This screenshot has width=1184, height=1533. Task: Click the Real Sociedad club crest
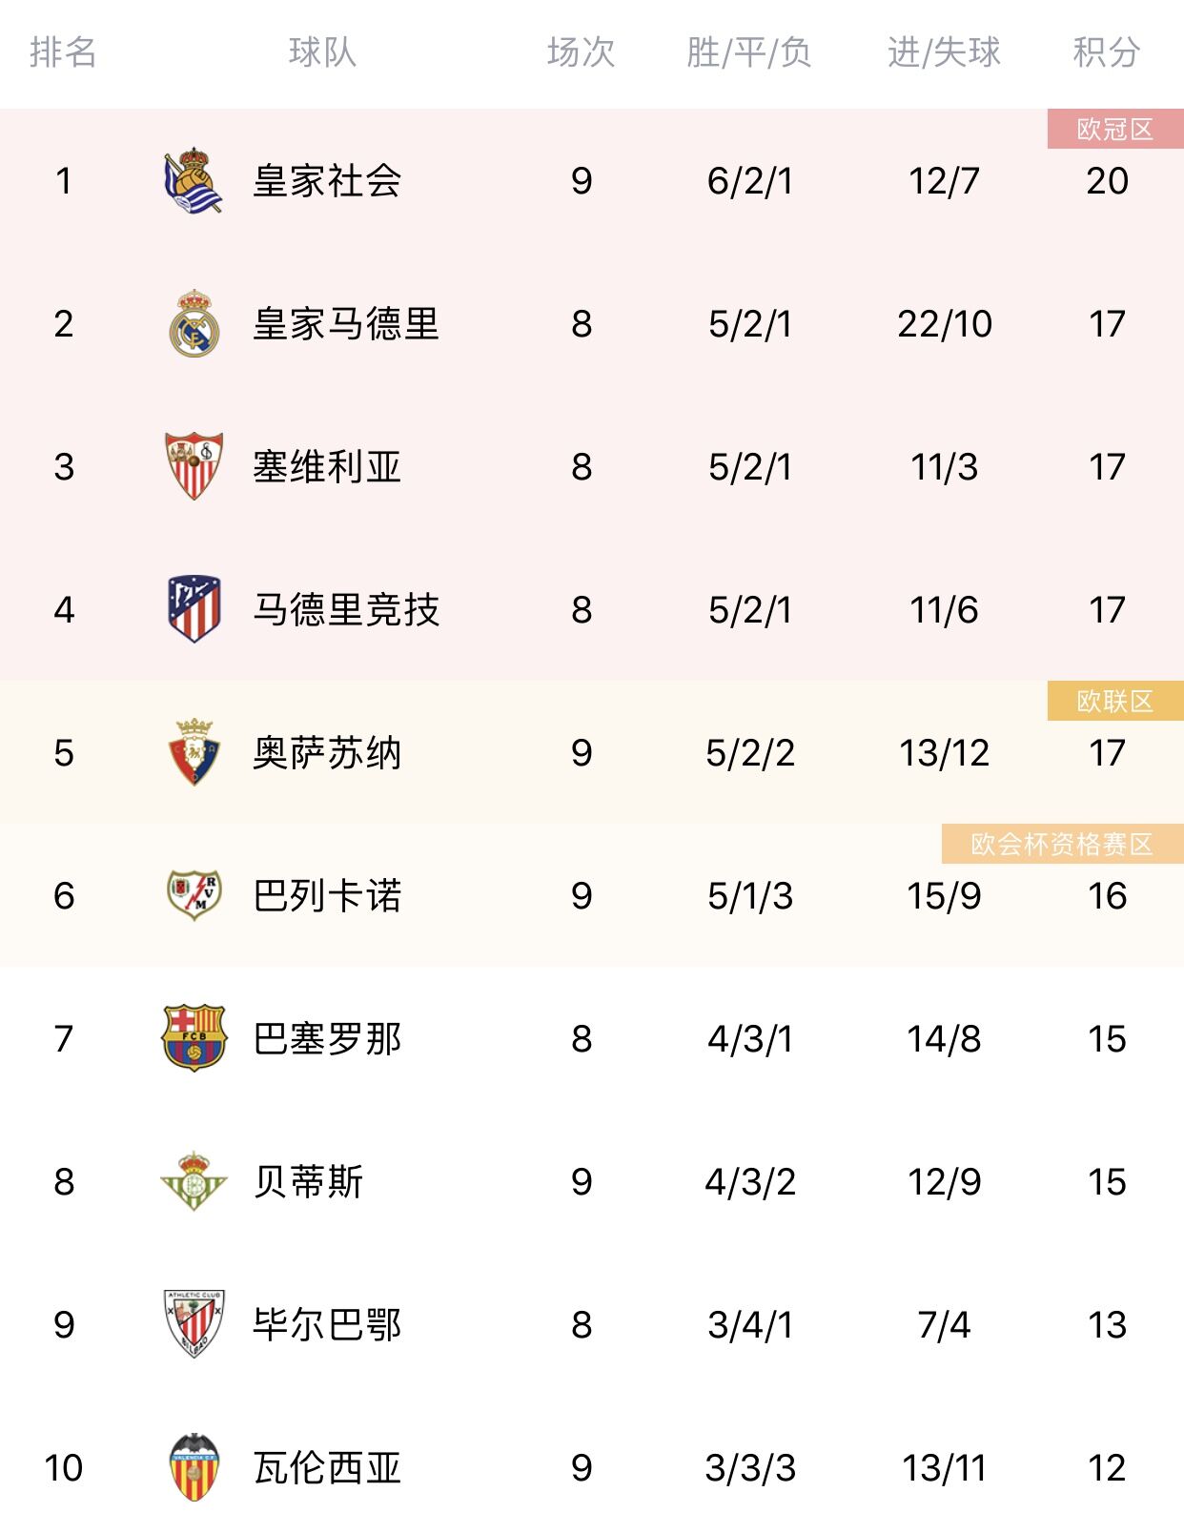coord(194,180)
